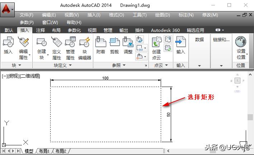
Task: Go to previous layout tab arrow
Action: pos(9,151)
